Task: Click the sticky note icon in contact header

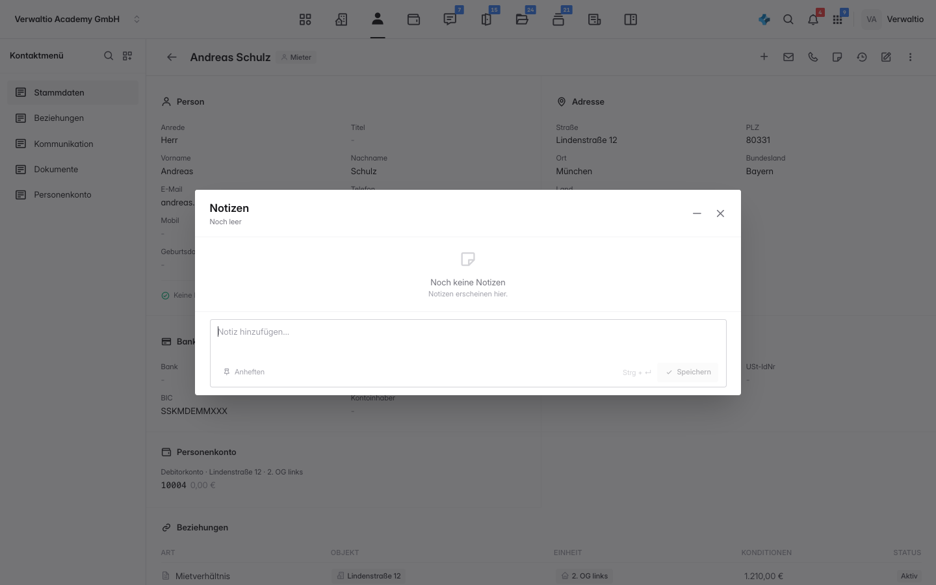Action: click(x=837, y=57)
